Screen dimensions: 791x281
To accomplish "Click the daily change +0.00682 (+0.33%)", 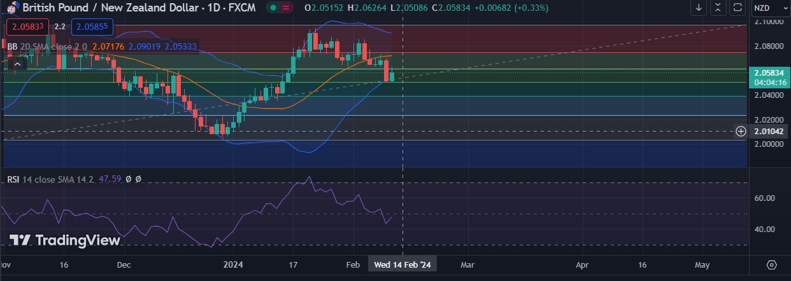I will [x=512, y=8].
